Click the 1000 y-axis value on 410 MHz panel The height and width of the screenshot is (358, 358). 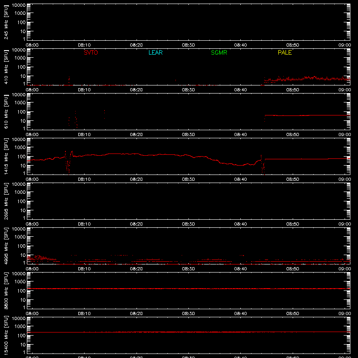pyautogui.click(x=20, y=58)
